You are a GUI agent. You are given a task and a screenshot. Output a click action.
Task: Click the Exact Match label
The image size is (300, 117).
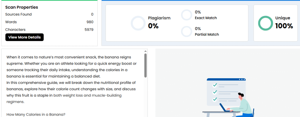click(x=205, y=18)
